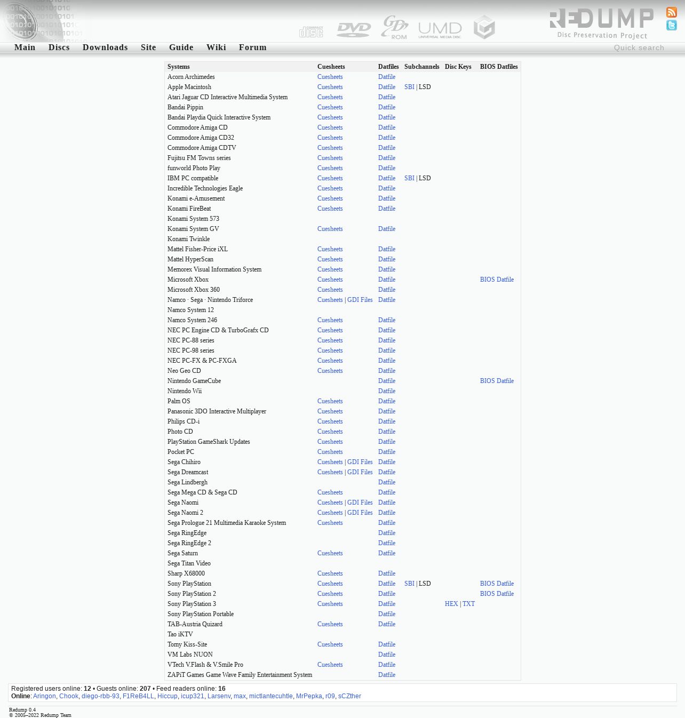Download Panasonic 3DO Cuesheets
Screen dimensions: 685x718
point(330,411)
